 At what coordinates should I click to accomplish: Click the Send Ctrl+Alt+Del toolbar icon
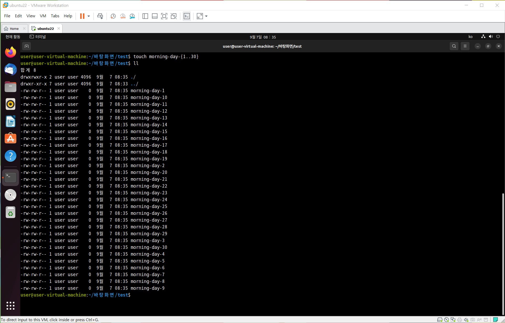pos(100,16)
